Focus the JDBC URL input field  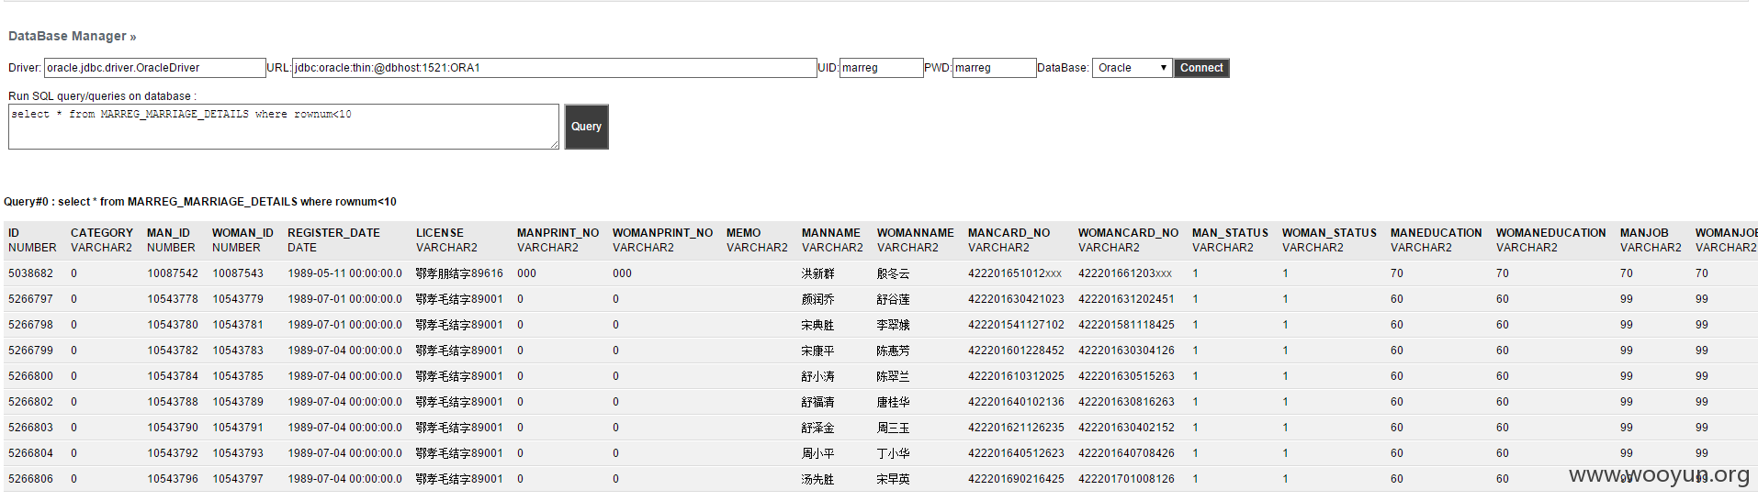coord(555,68)
